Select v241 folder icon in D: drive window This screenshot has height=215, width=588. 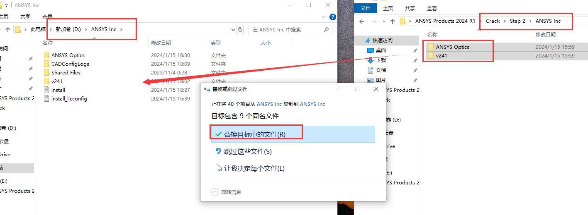pyautogui.click(x=46, y=81)
